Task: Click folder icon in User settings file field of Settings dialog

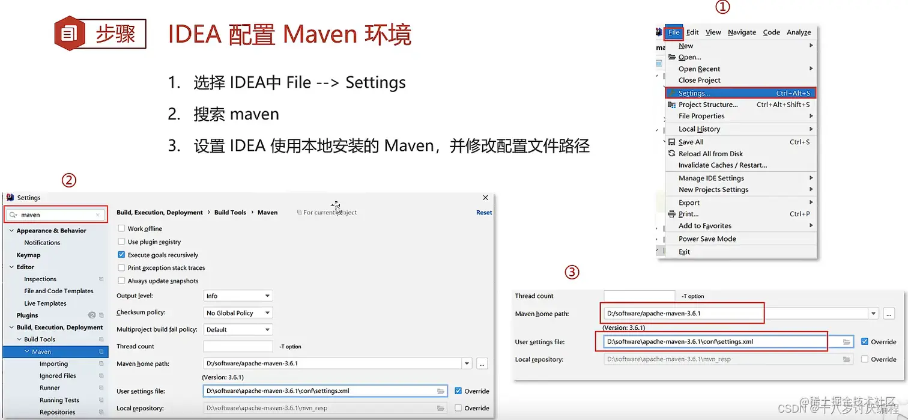Action: tap(441, 391)
